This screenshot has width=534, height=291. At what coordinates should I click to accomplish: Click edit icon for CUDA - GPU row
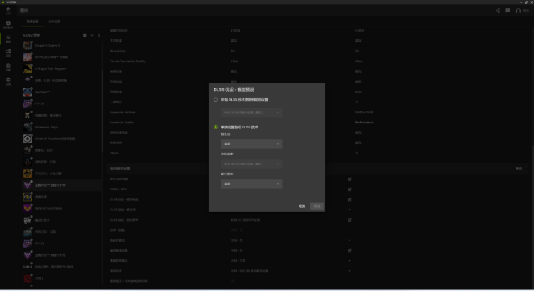(x=349, y=189)
